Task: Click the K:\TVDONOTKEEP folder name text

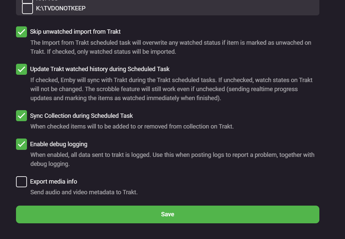Action: click(x=61, y=8)
